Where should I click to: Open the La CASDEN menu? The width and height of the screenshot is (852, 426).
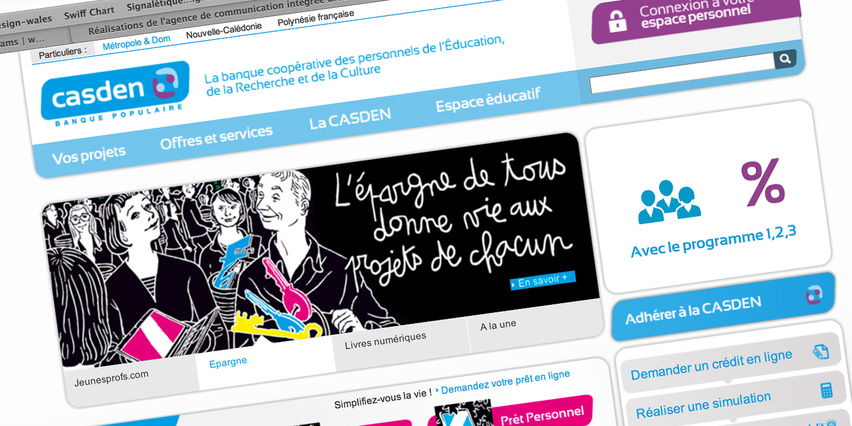(350, 118)
